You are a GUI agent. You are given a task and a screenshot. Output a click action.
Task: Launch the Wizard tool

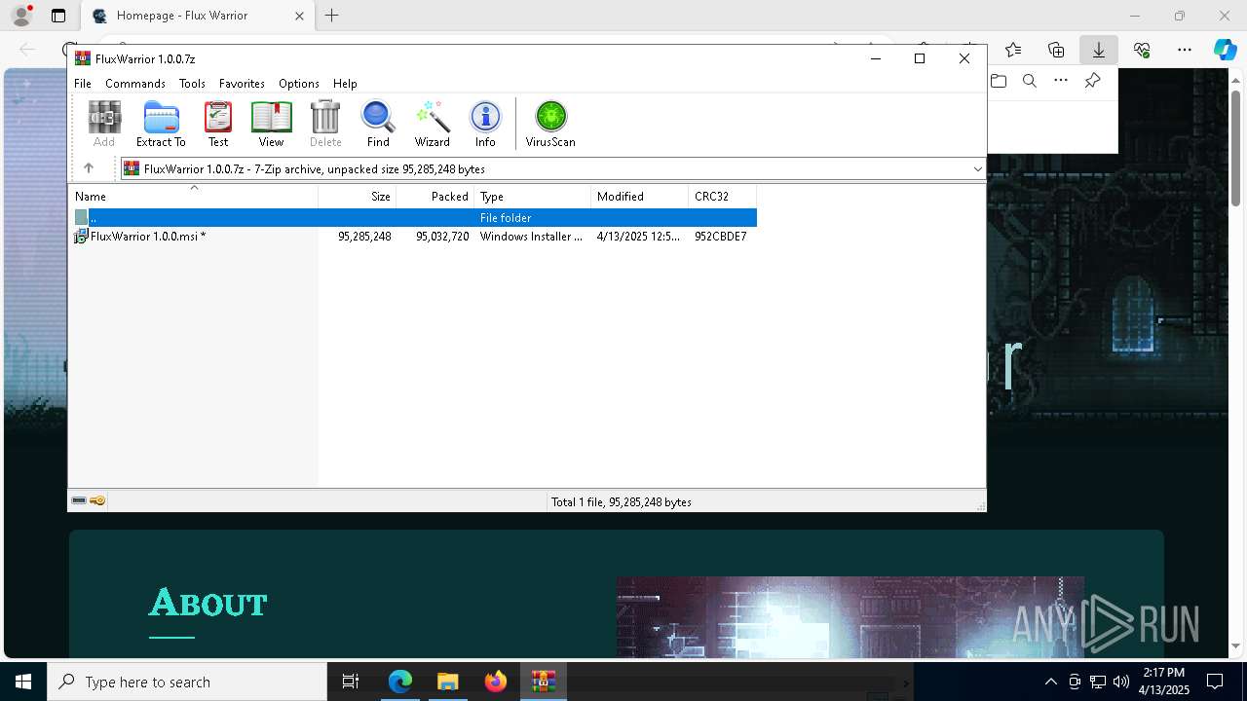(432, 124)
